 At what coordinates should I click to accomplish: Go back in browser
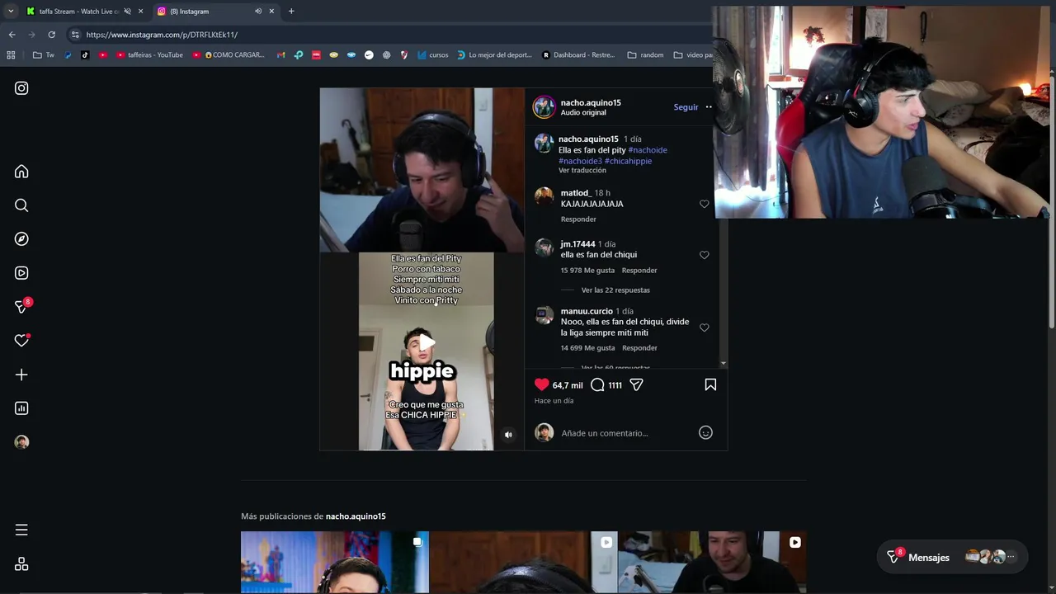tap(12, 35)
